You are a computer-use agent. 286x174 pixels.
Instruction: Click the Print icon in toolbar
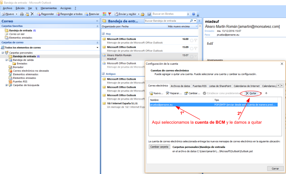(22, 14)
